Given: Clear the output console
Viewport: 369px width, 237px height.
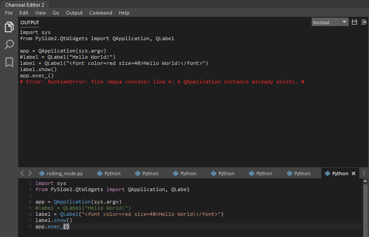Looking at the screenshot, I should click(x=364, y=22).
